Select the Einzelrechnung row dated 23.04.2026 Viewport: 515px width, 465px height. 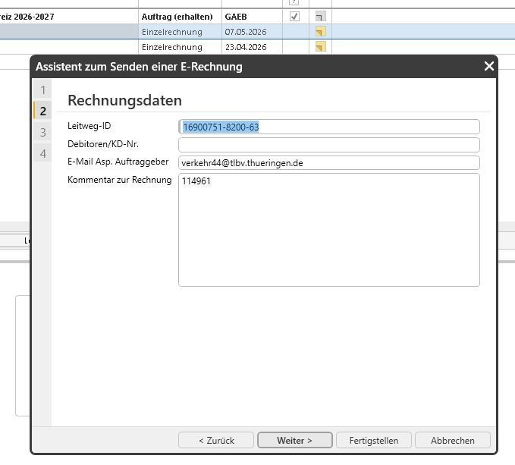click(x=258, y=46)
